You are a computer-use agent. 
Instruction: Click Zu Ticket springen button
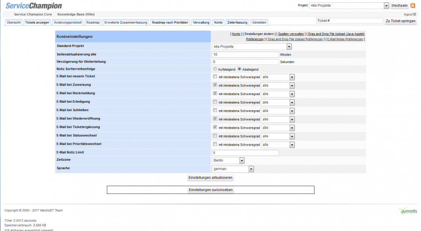coord(400,21)
